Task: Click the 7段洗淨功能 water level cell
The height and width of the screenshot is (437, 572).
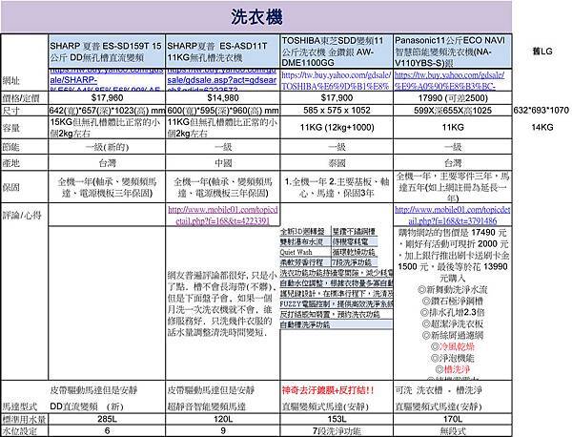Action: coord(337,431)
